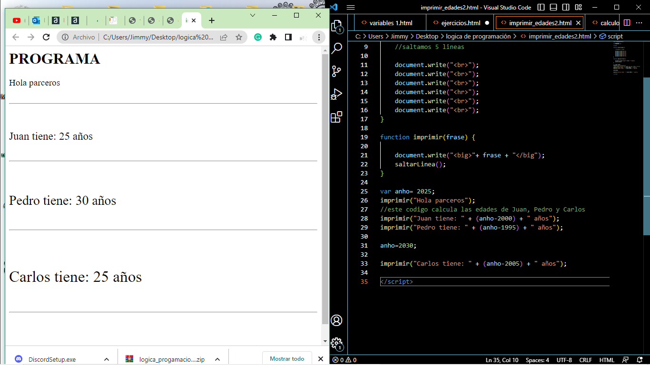Click the line 'var anho= 2025;'

tap(407, 191)
